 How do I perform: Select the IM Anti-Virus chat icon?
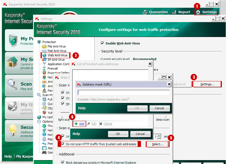point(44,60)
